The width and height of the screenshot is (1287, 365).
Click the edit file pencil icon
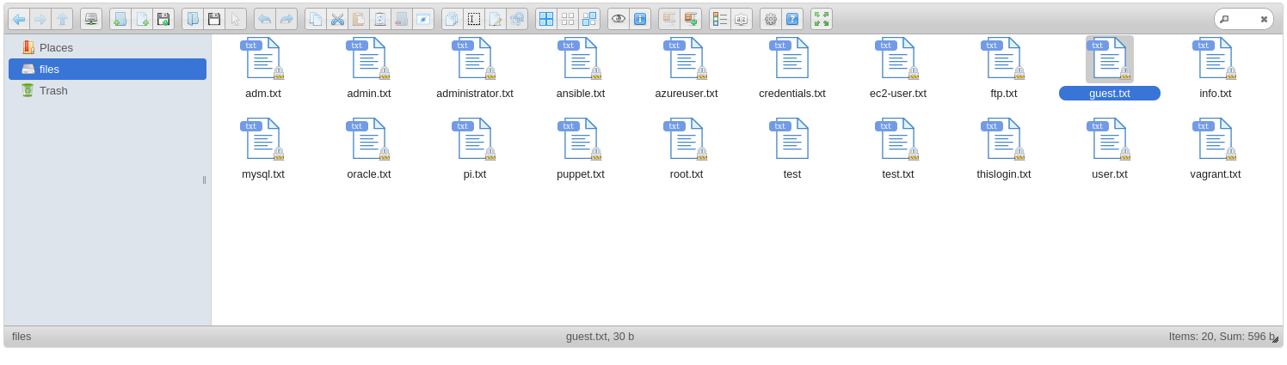496,19
